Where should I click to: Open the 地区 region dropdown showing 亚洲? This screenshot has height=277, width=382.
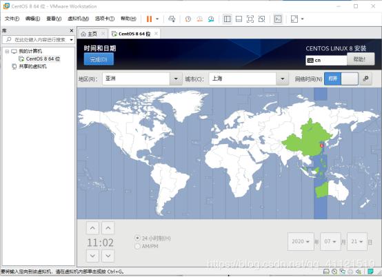(x=142, y=79)
